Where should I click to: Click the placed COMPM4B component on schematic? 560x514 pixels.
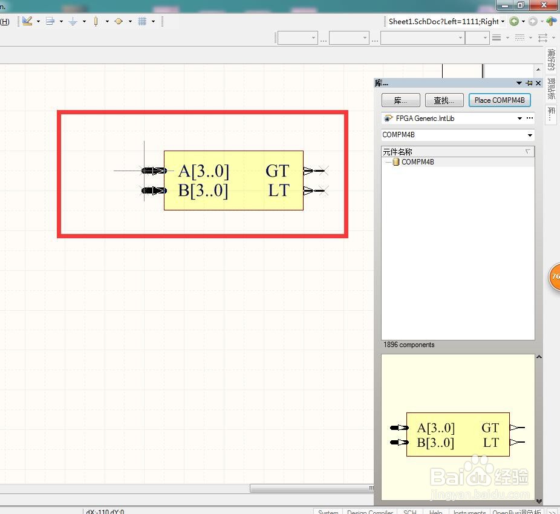[233, 180]
